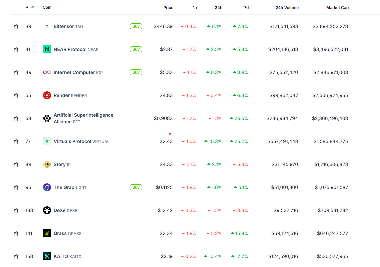
Task: Toggle the watchlist star for Render
Action: tap(16, 95)
